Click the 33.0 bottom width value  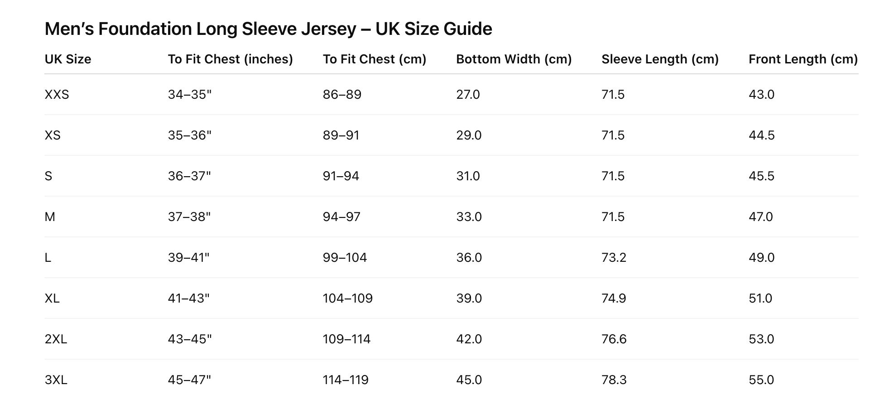pos(469,217)
